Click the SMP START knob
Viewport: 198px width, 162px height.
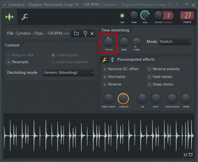[x=108, y=99]
